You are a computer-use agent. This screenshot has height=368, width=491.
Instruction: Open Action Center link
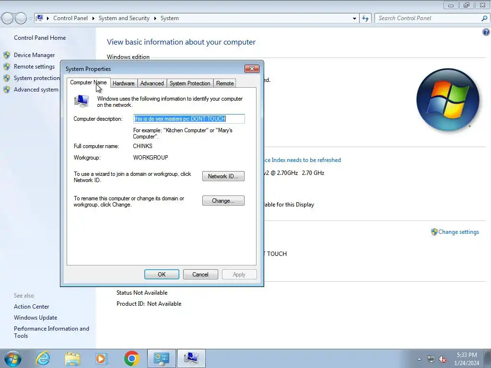point(31,307)
